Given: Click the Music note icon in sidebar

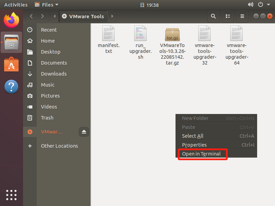Looking at the screenshot, I should (x=30, y=85).
